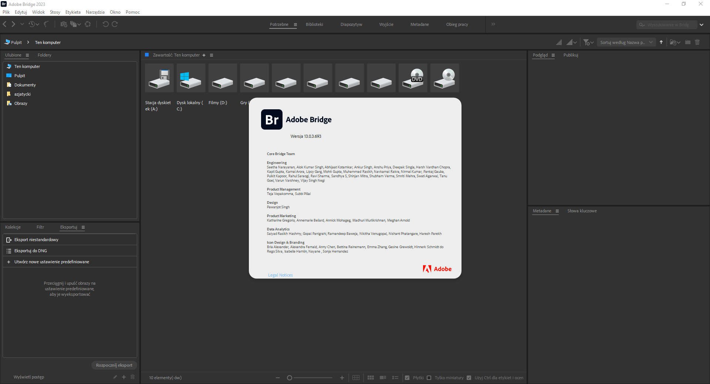Open the Sortuj według Nazwa dropdown
710x384 pixels.
626,42
